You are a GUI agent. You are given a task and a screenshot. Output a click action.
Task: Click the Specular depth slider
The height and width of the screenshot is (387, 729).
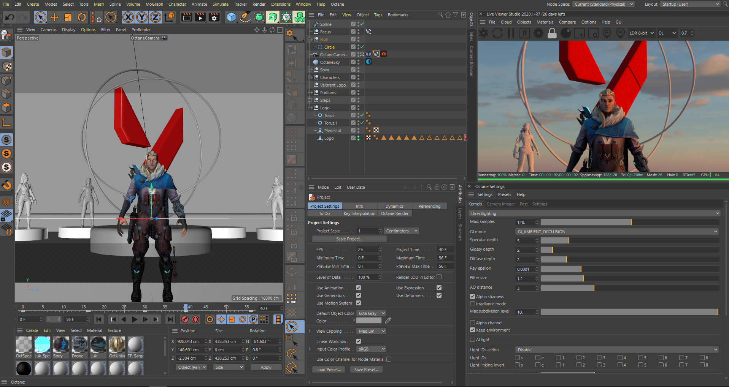(630, 240)
